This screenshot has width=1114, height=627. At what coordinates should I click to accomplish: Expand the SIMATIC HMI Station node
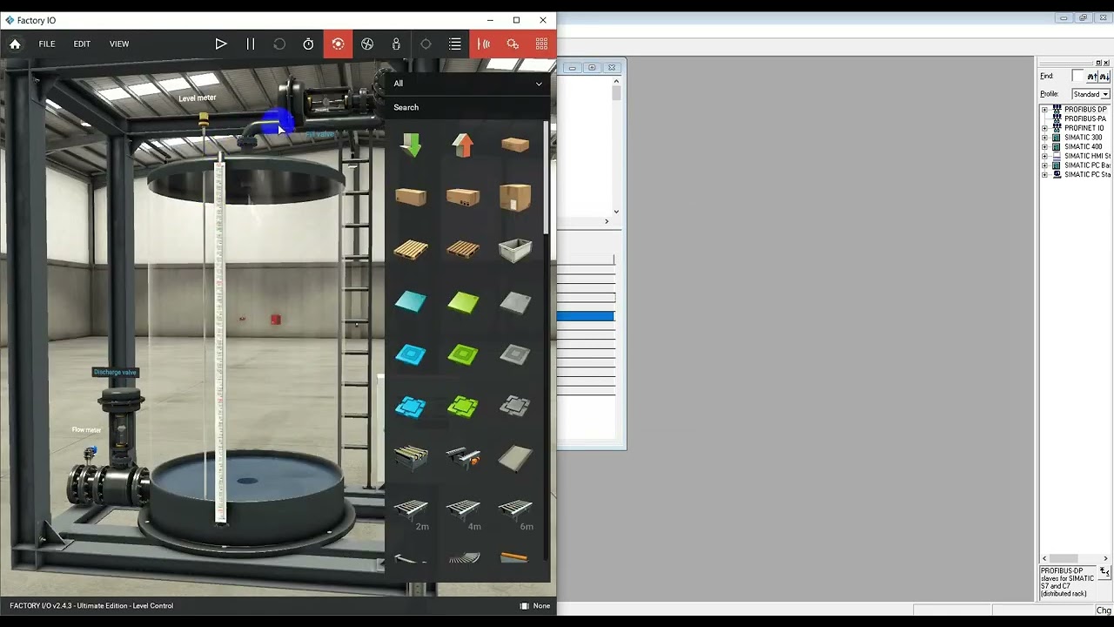[x=1044, y=156]
